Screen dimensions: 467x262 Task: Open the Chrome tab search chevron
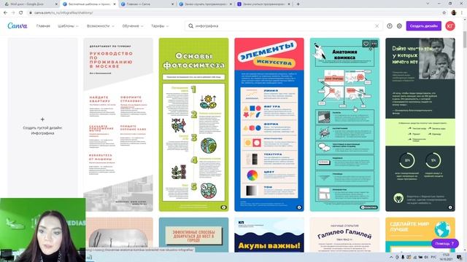(x=428, y=4)
